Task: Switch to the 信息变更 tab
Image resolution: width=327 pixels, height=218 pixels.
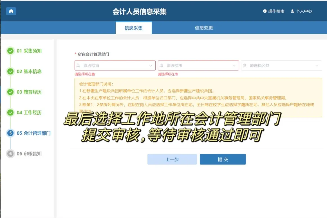Action: [x=204, y=28]
